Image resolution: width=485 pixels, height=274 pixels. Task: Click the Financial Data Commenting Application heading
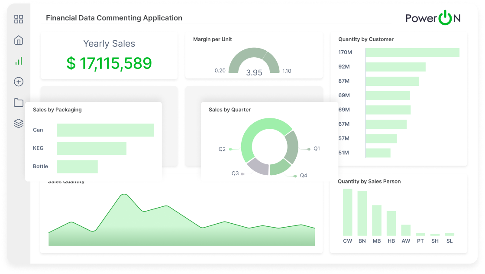pos(114,18)
